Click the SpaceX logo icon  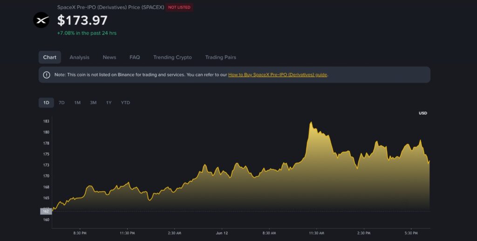[41, 20]
